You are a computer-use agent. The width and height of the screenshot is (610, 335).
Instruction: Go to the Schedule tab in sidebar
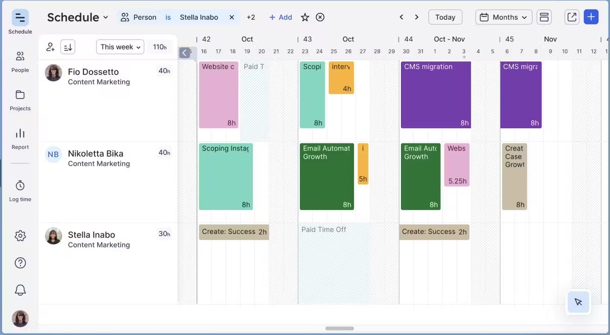point(20,22)
